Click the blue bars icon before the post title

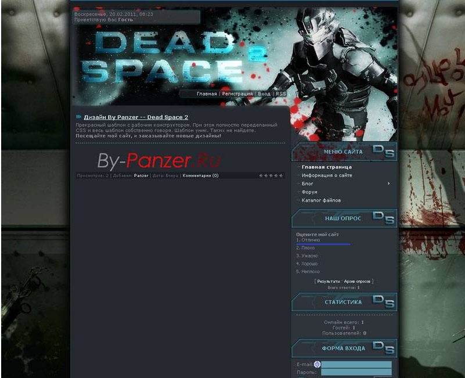point(79,116)
